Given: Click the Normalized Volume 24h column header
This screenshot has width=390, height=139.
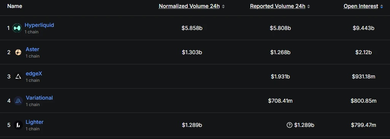Looking at the screenshot, I should 189,6.
